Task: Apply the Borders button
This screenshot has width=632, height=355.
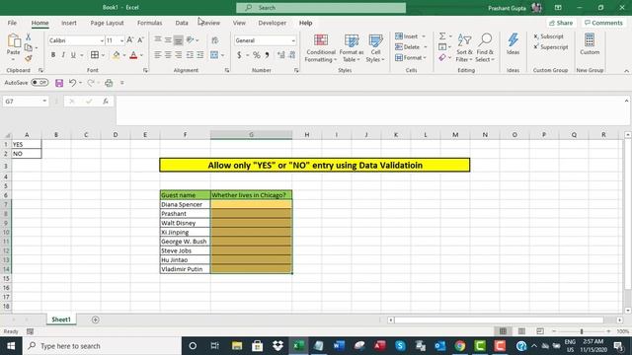Action: click(95, 55)
